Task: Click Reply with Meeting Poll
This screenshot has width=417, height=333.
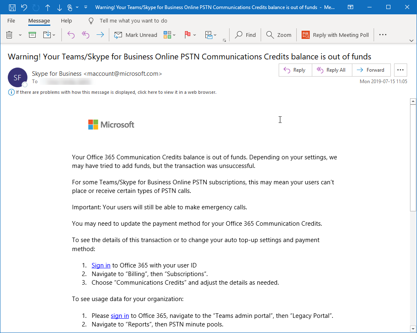Action: click(335, 35)
